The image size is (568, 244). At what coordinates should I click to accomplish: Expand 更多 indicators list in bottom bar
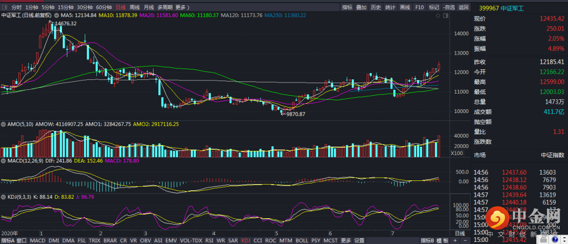tap(346, 240)
